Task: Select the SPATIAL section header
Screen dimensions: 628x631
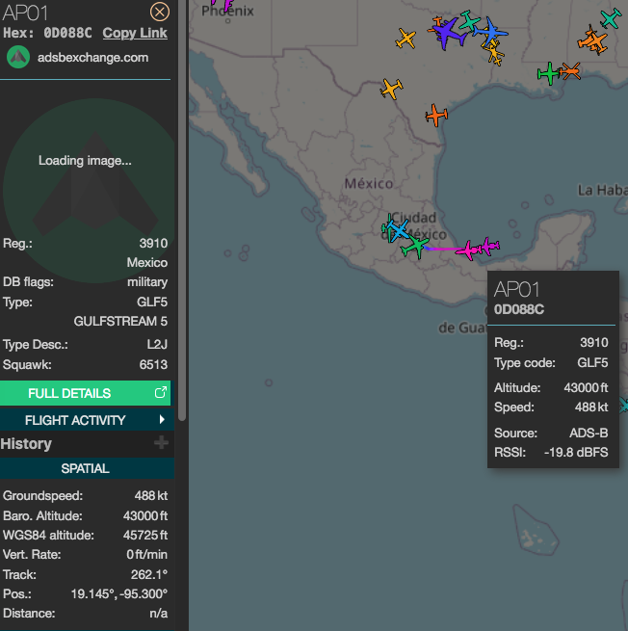Action: point(87,468)
